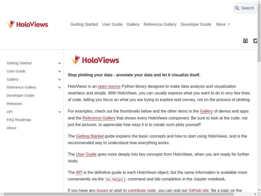Follow the API link in the paragraph
Viewport: 261px width, 196px height.
click(x=79, y=172)
